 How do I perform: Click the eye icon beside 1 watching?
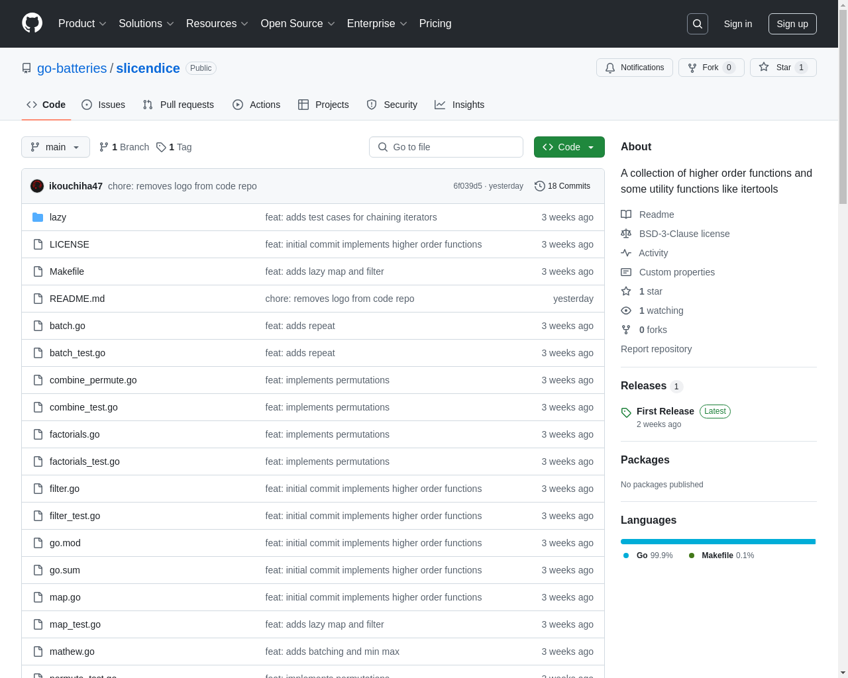(x=626, y=311)
